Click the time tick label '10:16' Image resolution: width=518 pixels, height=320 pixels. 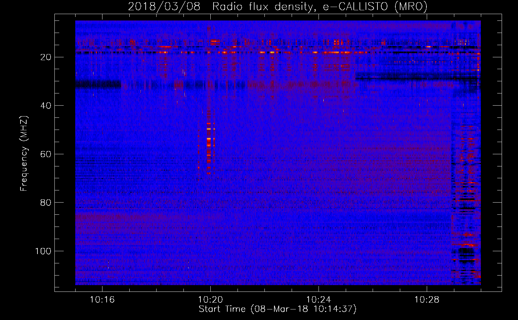102,300
